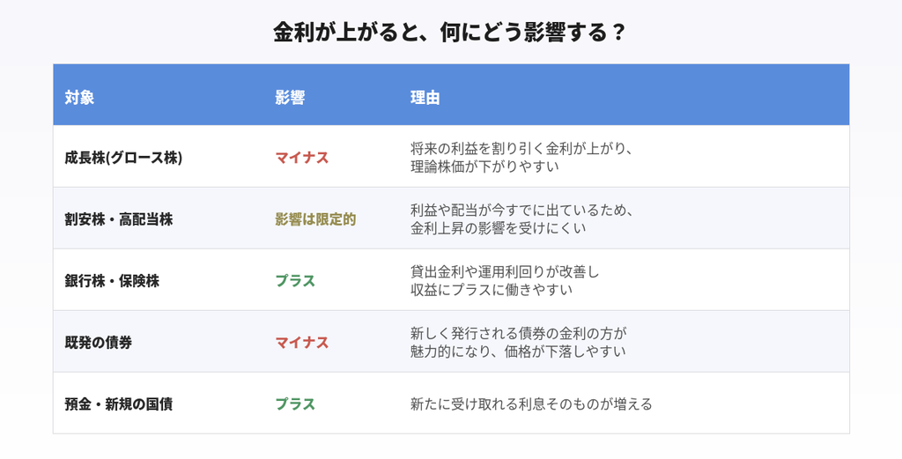The image size is (902, 459).
Task: Click the reason text 新しく発行される債券の金利の方が
Action: (x=518, y=333)
